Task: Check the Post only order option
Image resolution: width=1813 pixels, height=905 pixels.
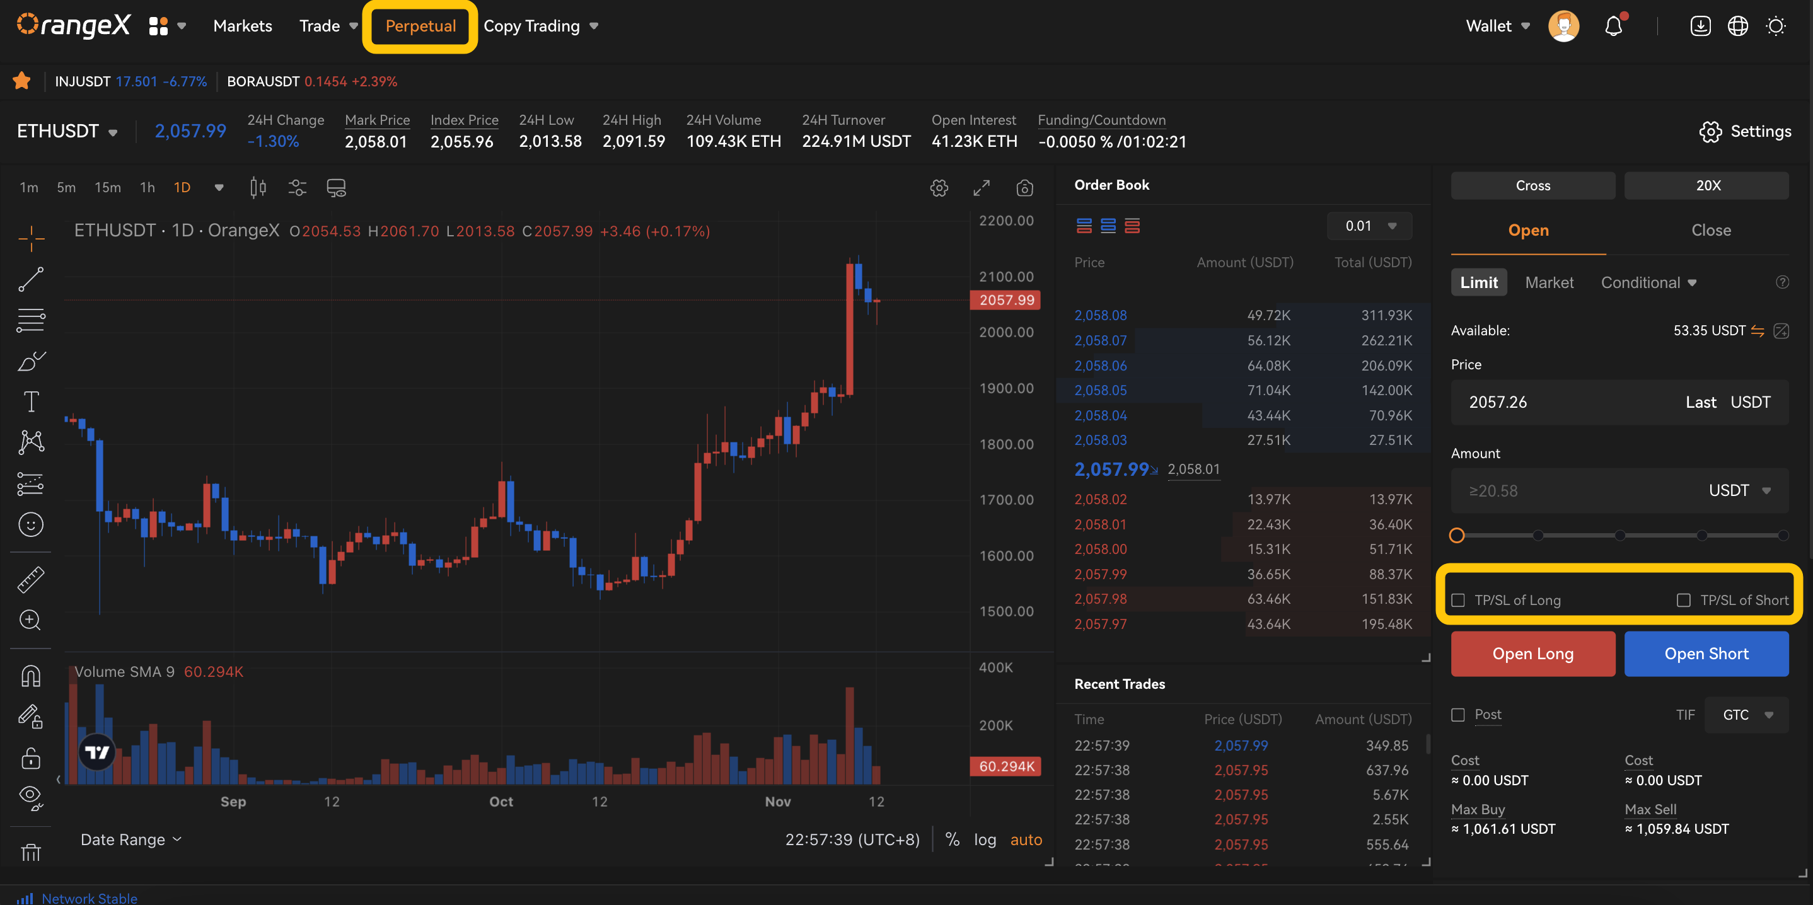Action: point(1458,714)
